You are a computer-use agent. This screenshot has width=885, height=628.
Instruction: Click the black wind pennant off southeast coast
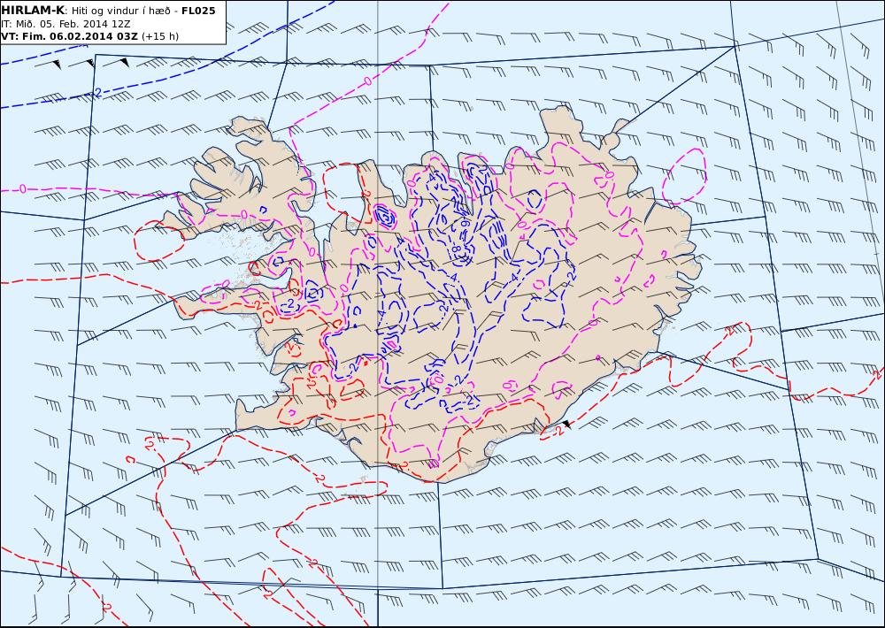[567, 425]
